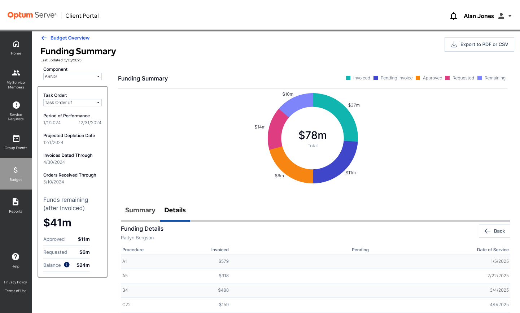This screenshot has width=520, height=313.
Task: Click Orders Received Through 5/10/2024
Action: (54, 182)
